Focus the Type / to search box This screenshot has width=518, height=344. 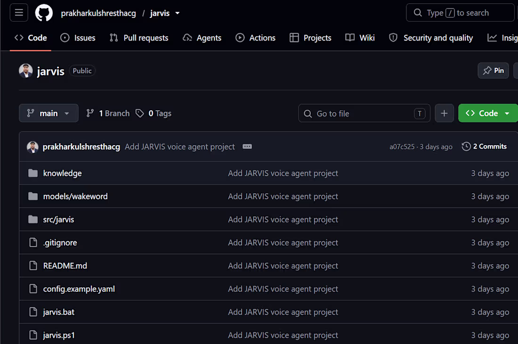point(460,13)
